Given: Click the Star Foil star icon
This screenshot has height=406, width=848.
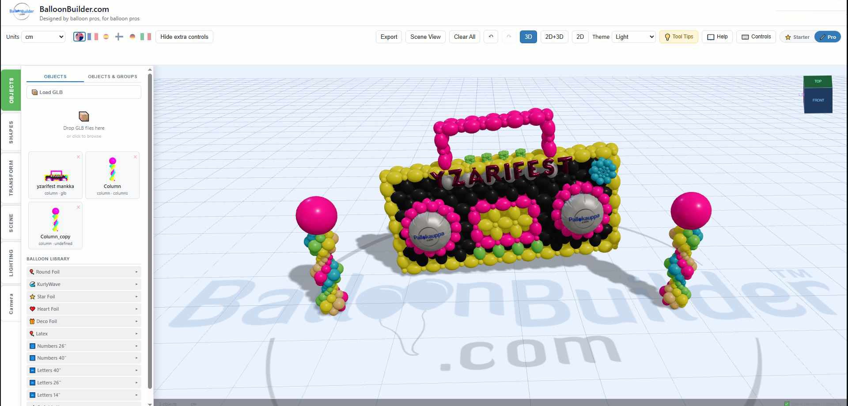Looking at the screenshot, I should (32, 297).
